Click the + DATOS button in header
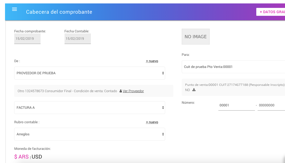 [x=271, y=12]
